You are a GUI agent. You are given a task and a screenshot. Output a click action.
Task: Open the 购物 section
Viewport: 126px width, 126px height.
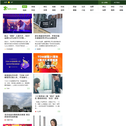point(113,10)
